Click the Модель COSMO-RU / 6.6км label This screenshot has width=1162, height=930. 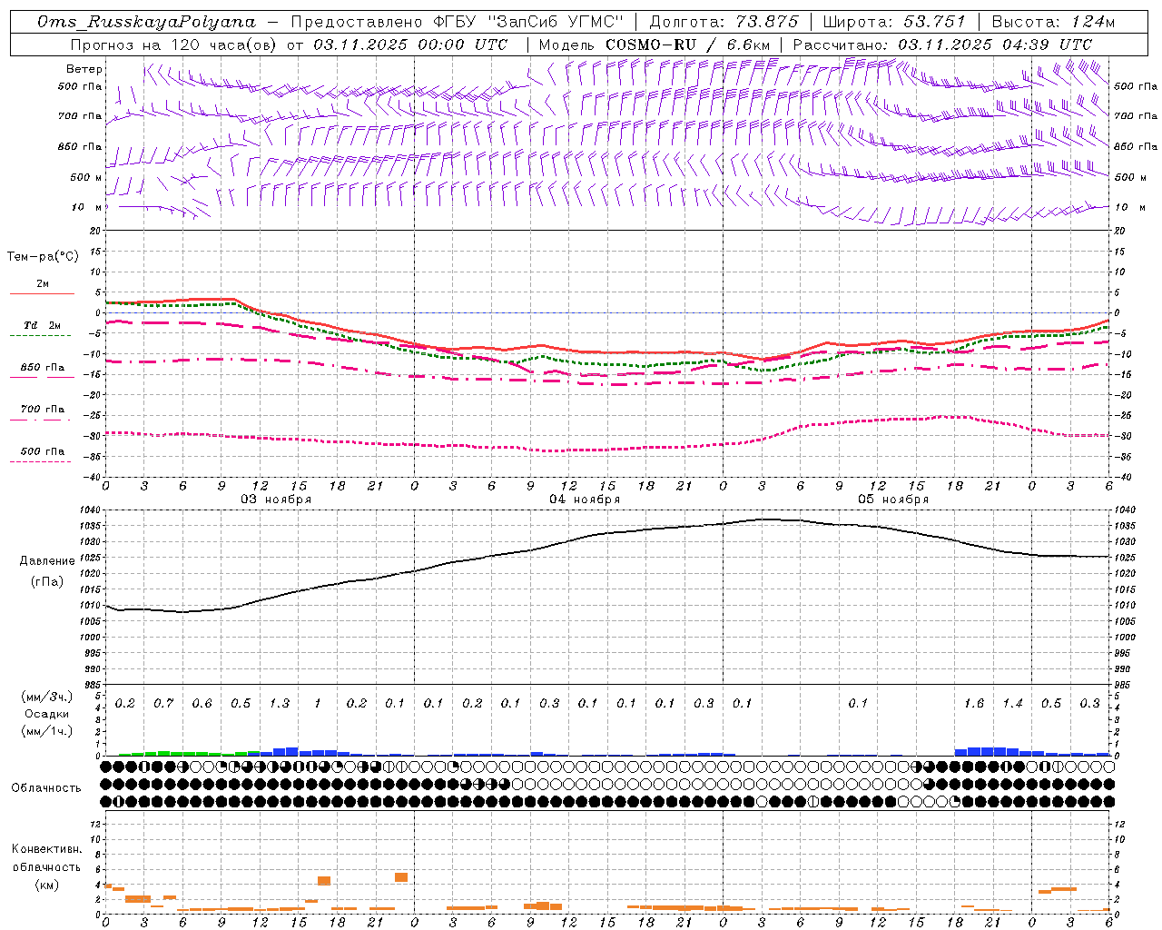pyautogui.click(x=655, y=45)
